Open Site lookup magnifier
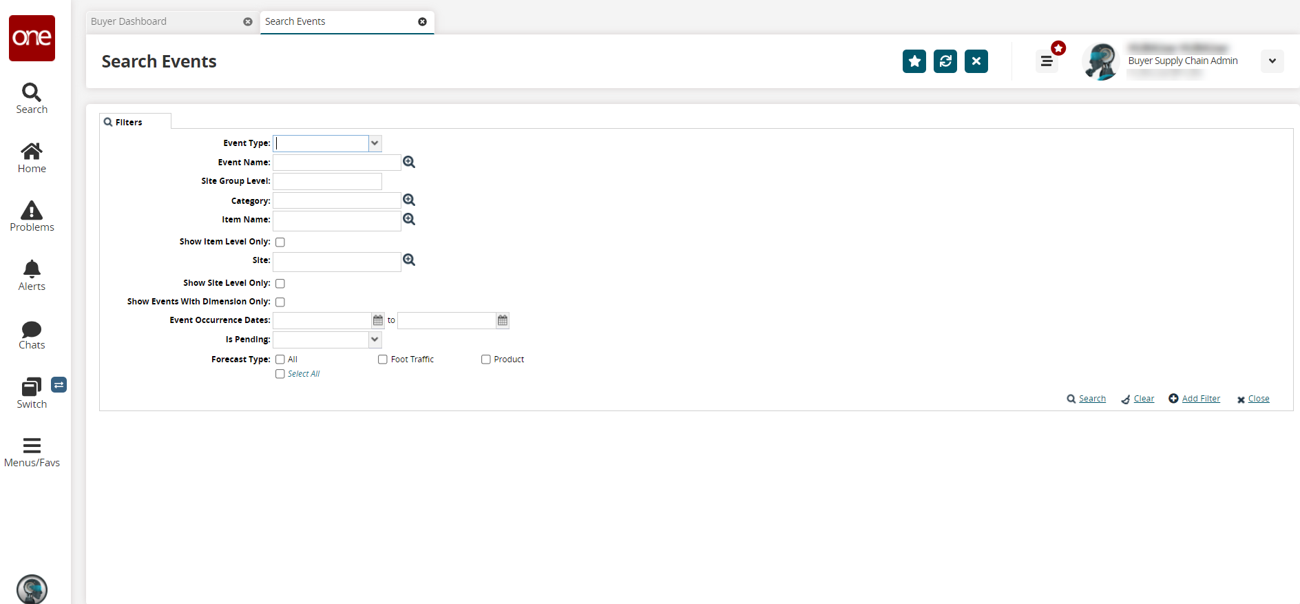 pyautogui.click(x=409, y=260)
